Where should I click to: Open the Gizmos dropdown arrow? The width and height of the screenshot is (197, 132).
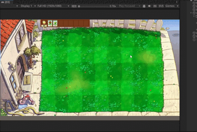point(178,6)
